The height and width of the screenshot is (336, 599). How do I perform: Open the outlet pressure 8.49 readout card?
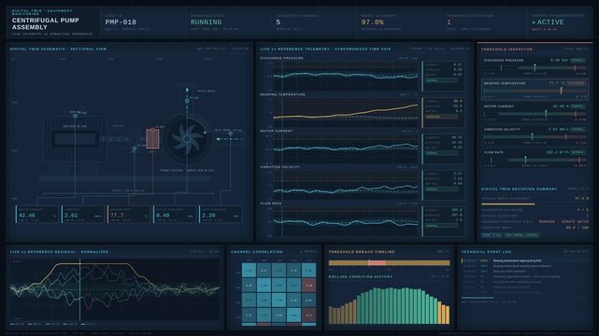click(x=175, y=215)
